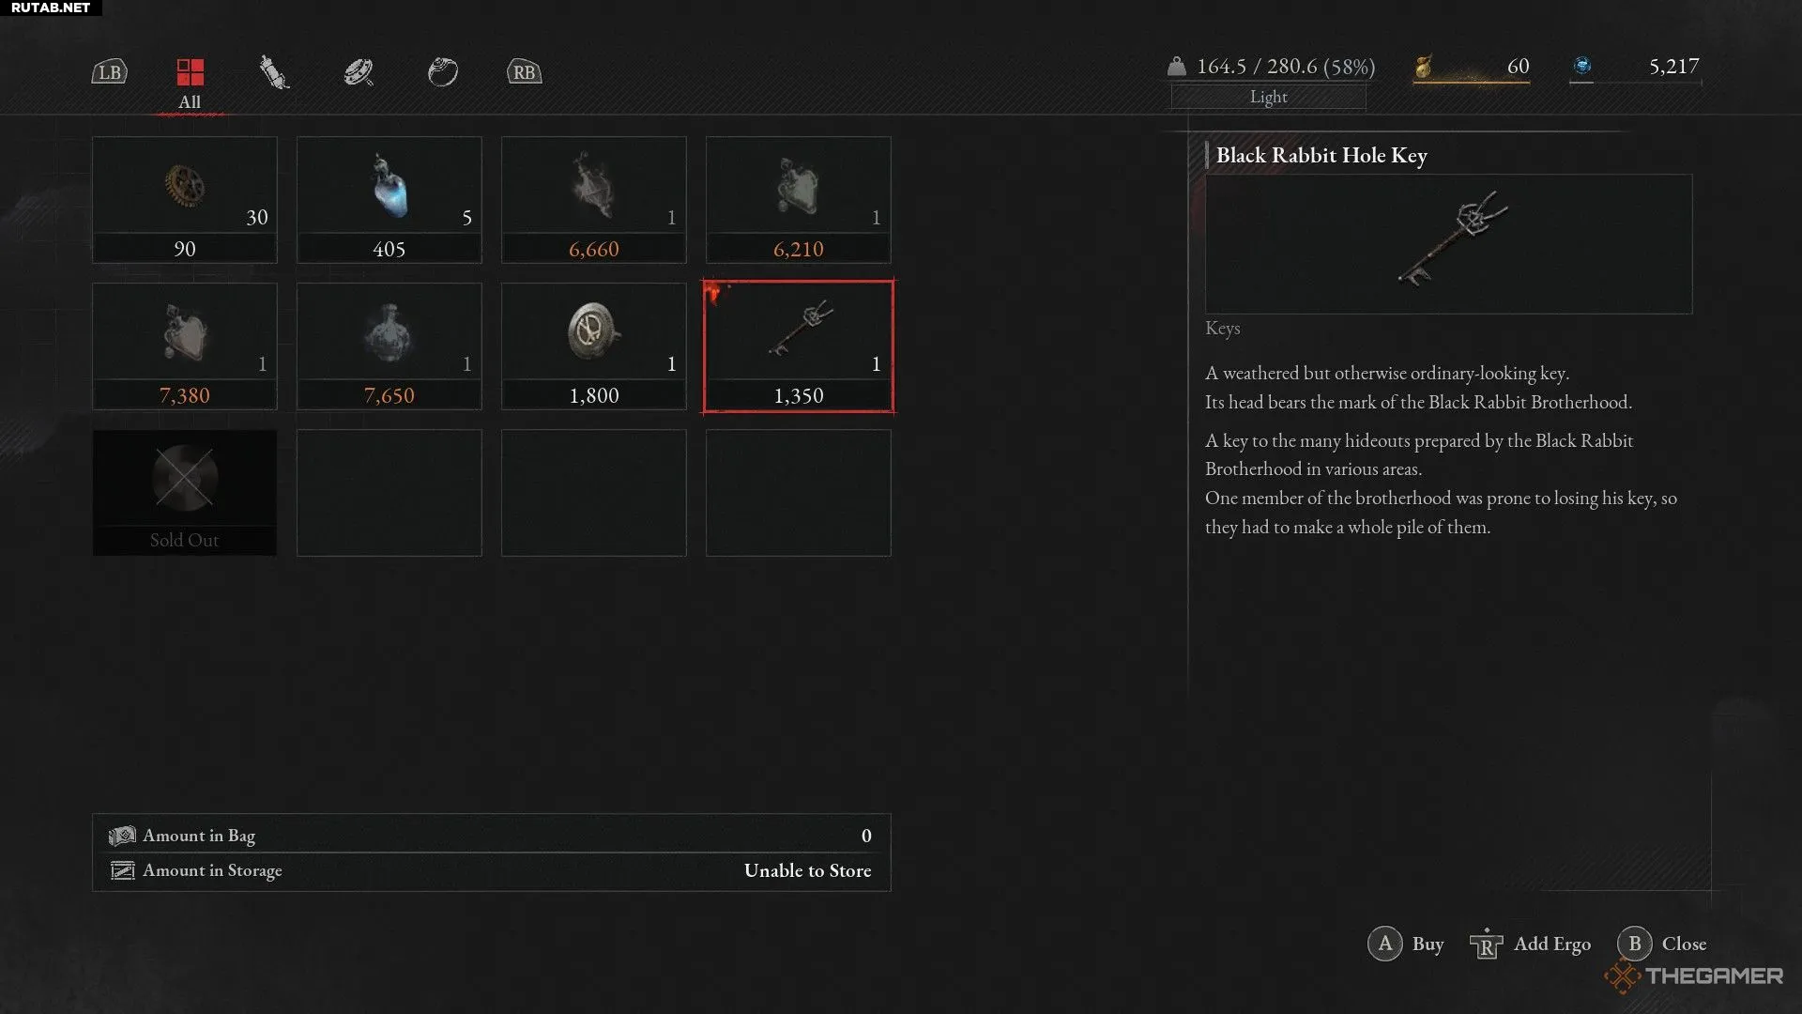Click the LB previous-tab button
Screen dimensions: 1802x1014
point(109,72)
